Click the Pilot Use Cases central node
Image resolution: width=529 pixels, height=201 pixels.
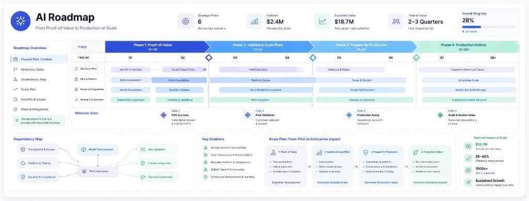tap(98, 172)
